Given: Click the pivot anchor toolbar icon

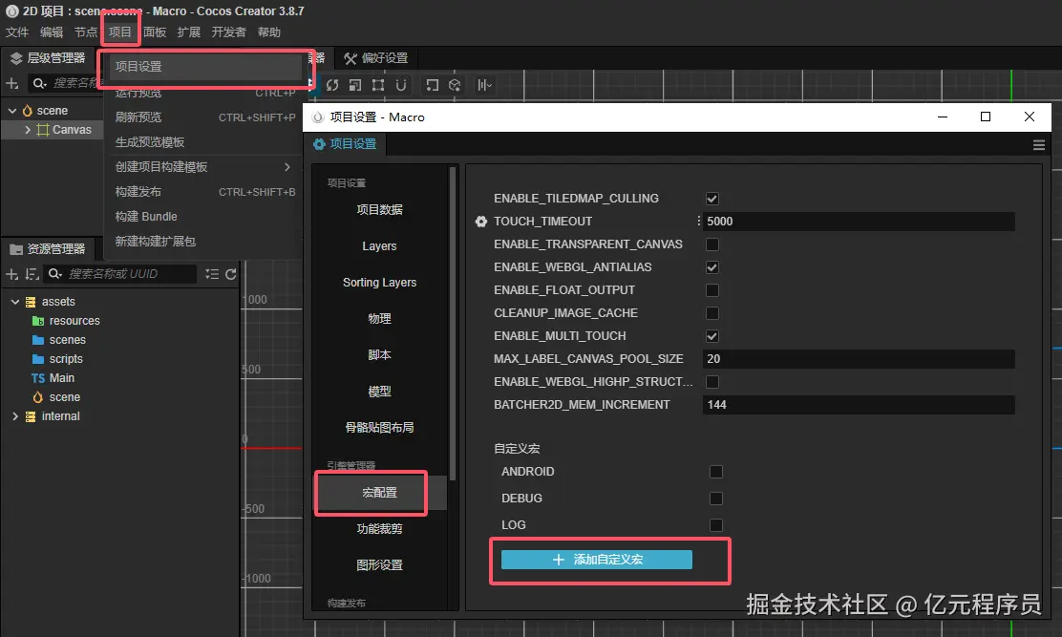Looking at the screenshot, I should tap(432, 85).
